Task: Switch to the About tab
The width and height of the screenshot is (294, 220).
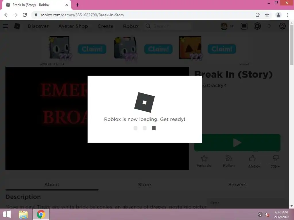Action: 52,184
